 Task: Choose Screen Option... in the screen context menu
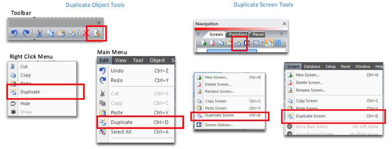[230, 125]
